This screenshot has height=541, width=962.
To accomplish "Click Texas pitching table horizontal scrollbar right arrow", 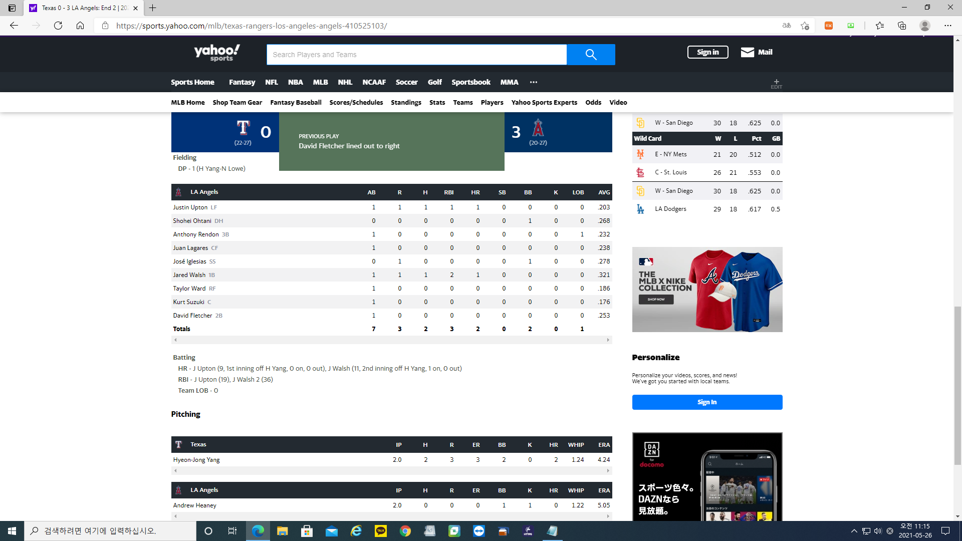I will (x=608, y=471).
